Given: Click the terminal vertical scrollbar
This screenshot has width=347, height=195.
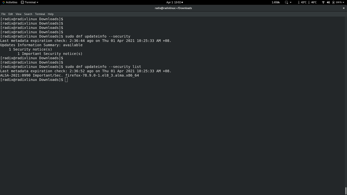Looking at the screenshot, I should [x=346, y=191].
